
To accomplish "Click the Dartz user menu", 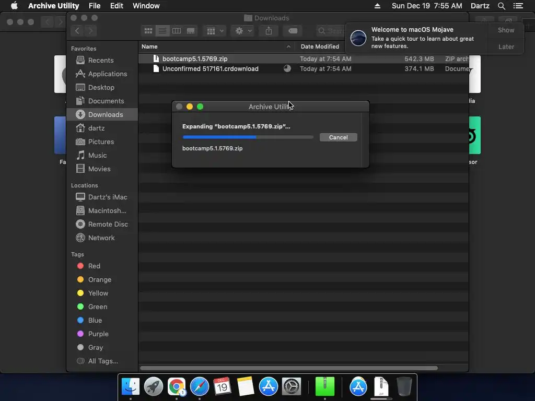I will pyautogui.click(x=480, y=6).
